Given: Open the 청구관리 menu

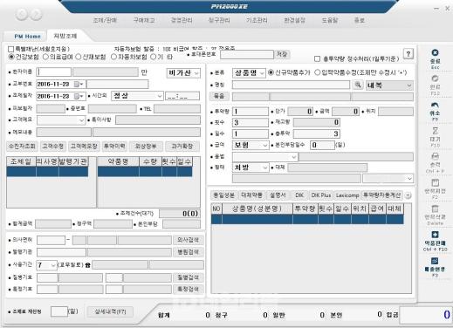Looking at the screenshot, I should [219, 20].
